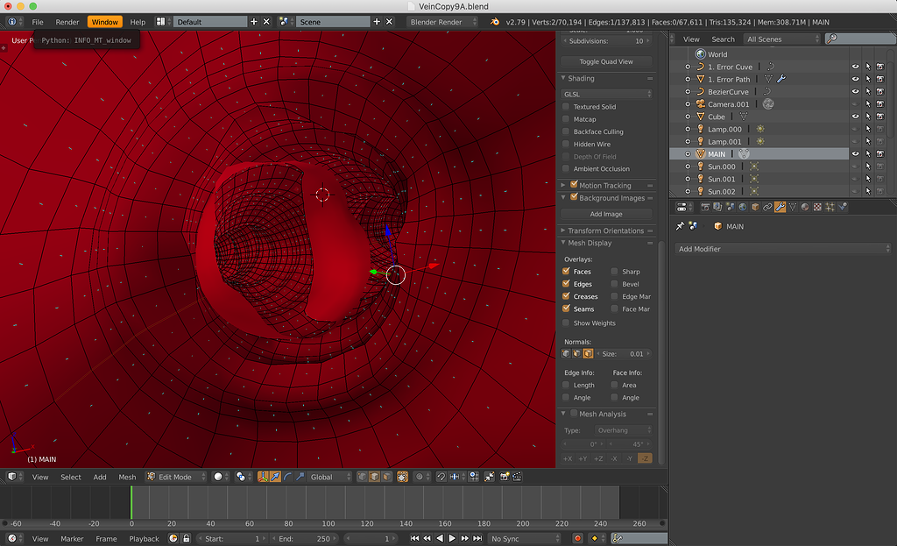Enable the Matcap checkbox
The width and height of the screenshot is (897, 546).
(566, 119)
